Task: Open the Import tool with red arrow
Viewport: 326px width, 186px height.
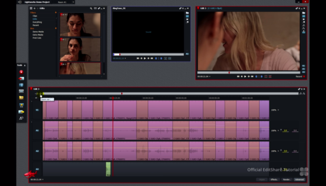Action: coord(21,79)
